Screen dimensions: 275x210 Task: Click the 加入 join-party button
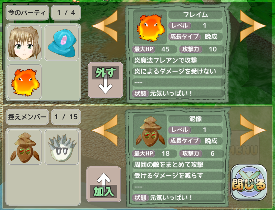click(x=104, y=184)
